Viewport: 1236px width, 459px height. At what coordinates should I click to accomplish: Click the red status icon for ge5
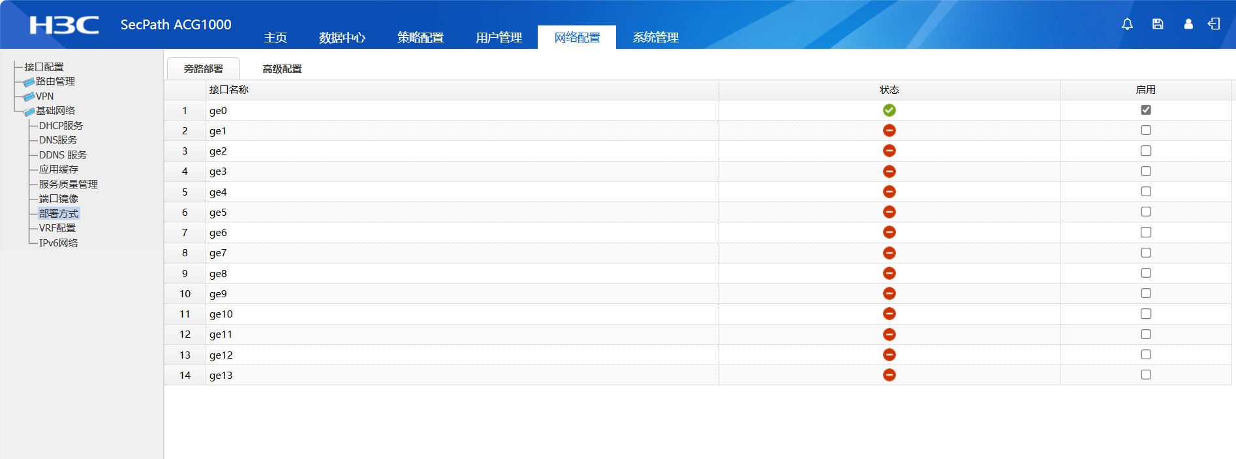pyautogui.click(x=889, y=212)
